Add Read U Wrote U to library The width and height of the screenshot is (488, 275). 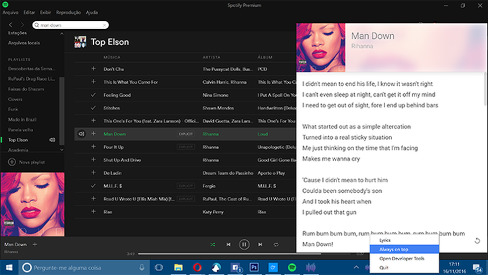(93, 199)
